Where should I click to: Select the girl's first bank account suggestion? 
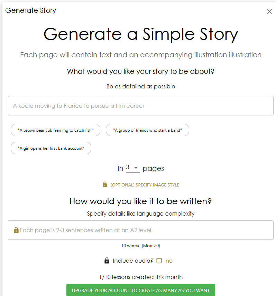51,148
